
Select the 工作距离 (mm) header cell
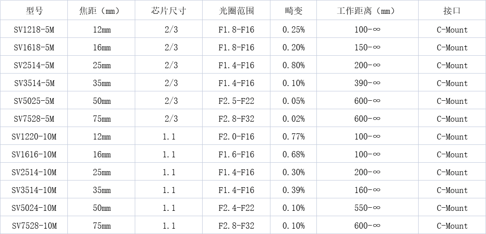(368, 11)
